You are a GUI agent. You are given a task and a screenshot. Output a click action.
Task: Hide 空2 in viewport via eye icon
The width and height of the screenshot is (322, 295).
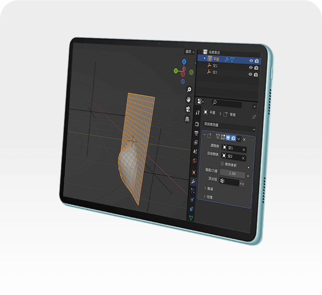click(x=250, y=74)
